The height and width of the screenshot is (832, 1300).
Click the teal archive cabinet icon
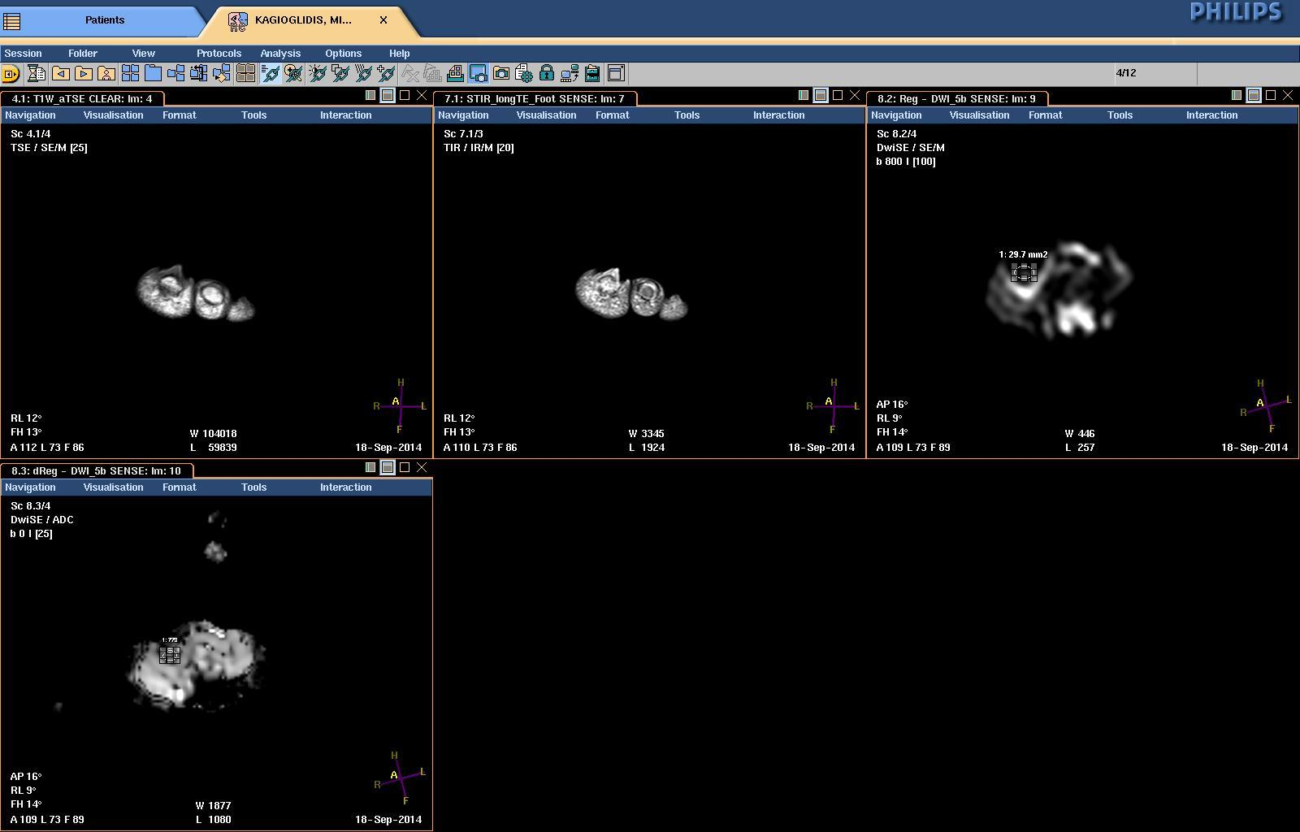[x=592, y=74]
